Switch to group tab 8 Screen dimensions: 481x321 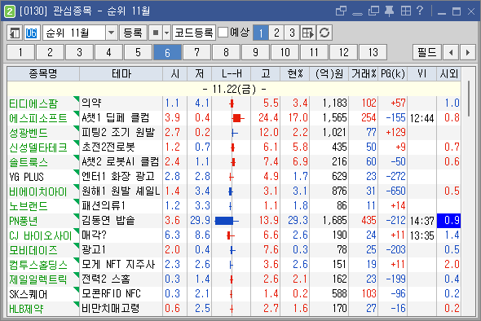click(x=226, y=52)
